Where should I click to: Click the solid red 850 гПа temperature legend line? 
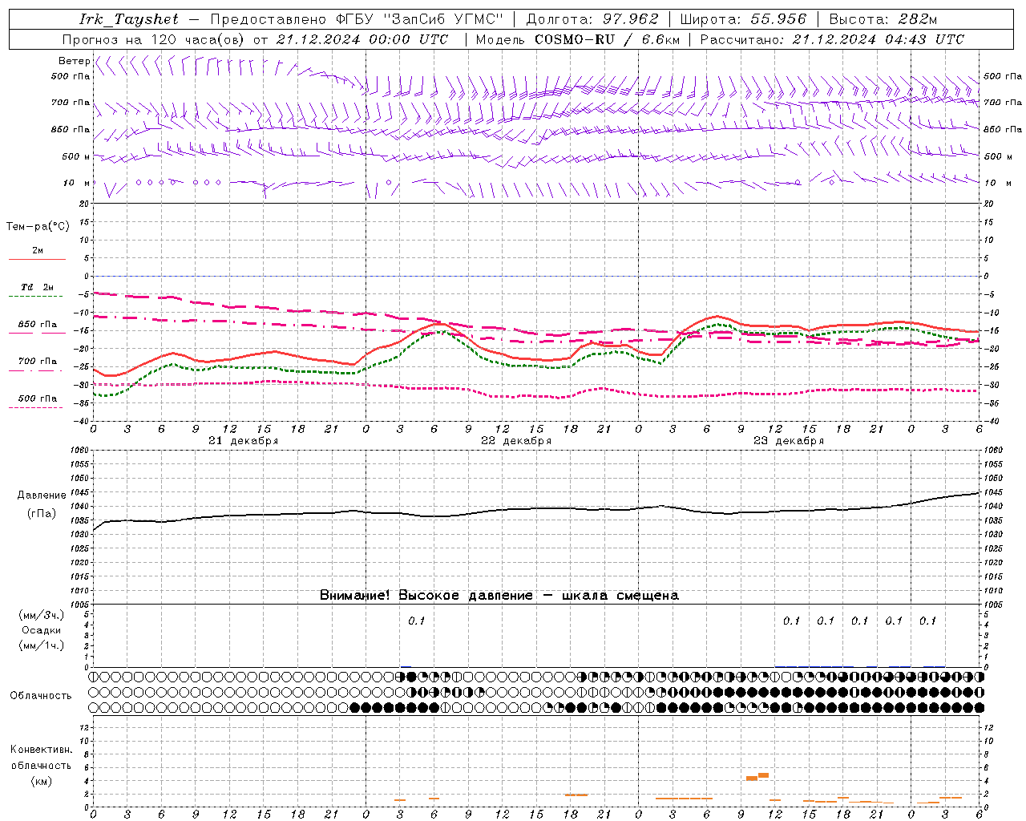[37, 334]
